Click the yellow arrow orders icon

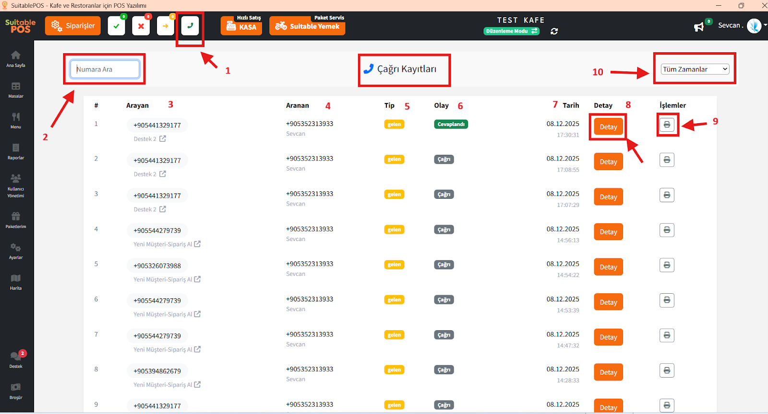click(x=165, y=26)
